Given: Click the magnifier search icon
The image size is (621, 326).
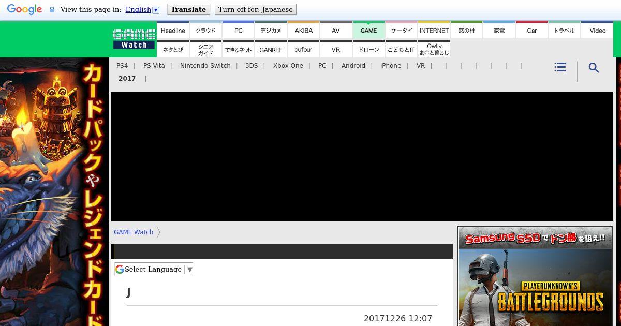Looking at the screenshot, I should tap(594, 68).
